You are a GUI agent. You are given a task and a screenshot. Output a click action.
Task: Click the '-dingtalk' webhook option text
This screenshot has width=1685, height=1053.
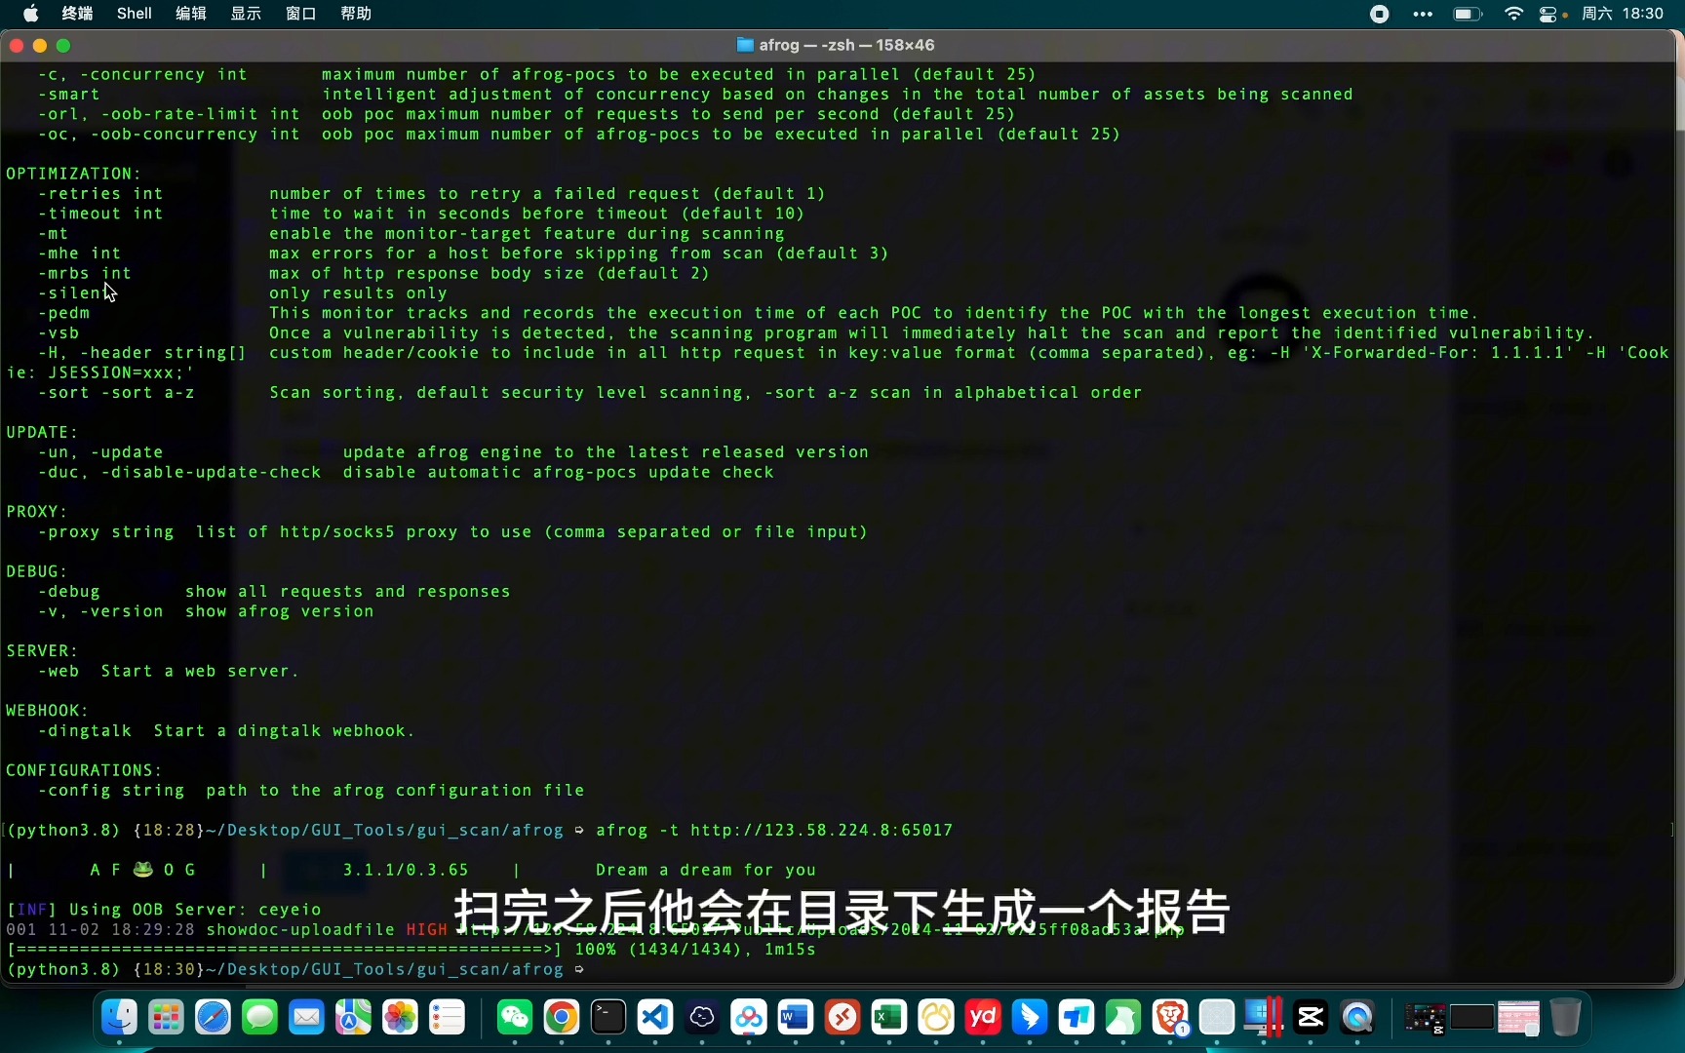(x=85, y=731)
